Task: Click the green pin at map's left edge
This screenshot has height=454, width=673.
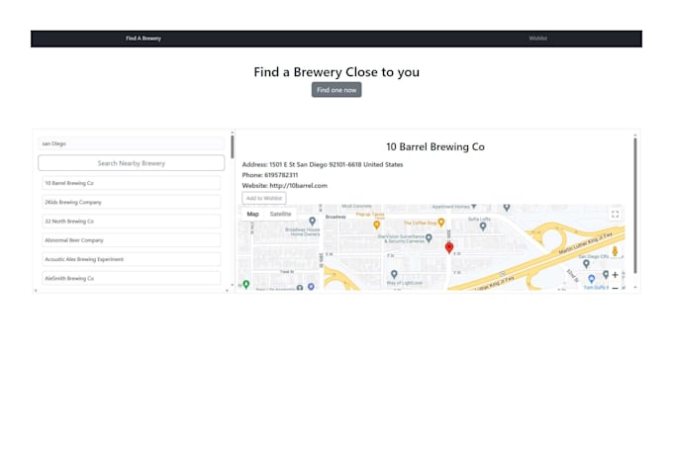Action: click(245, 284)
